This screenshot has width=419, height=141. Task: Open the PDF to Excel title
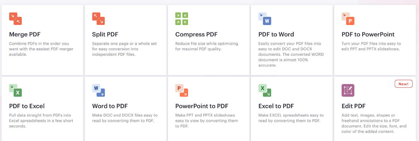click(27, 106)
